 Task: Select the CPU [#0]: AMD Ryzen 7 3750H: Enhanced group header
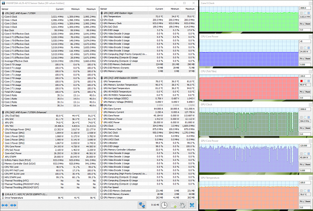coord(49,112)
